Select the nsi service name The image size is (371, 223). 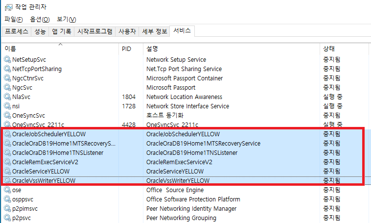coord(16,106)
